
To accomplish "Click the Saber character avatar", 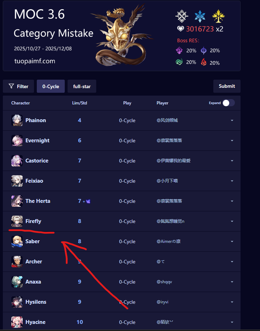I will click(x=17, y=241).
